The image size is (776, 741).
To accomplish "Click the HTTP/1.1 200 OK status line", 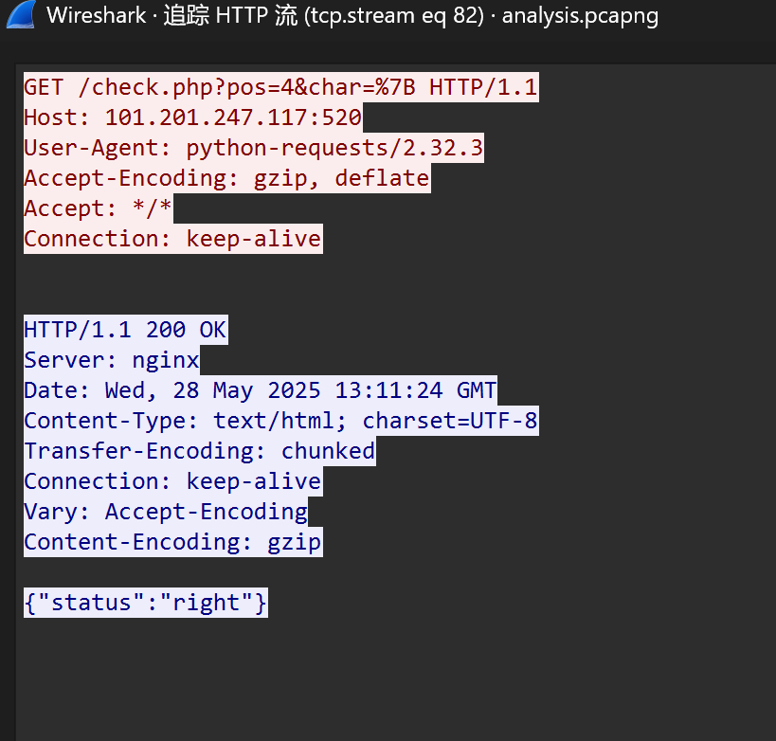I will 125,330.
